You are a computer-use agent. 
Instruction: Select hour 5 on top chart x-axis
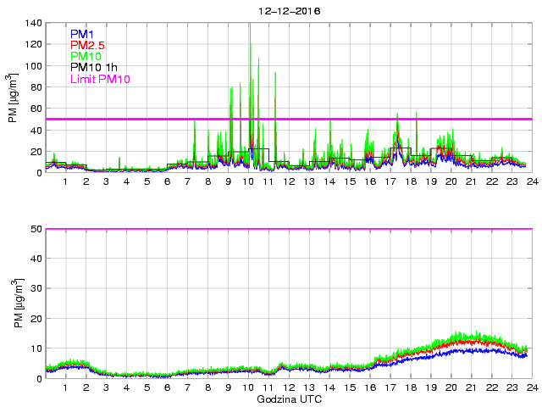coord(147,181)
